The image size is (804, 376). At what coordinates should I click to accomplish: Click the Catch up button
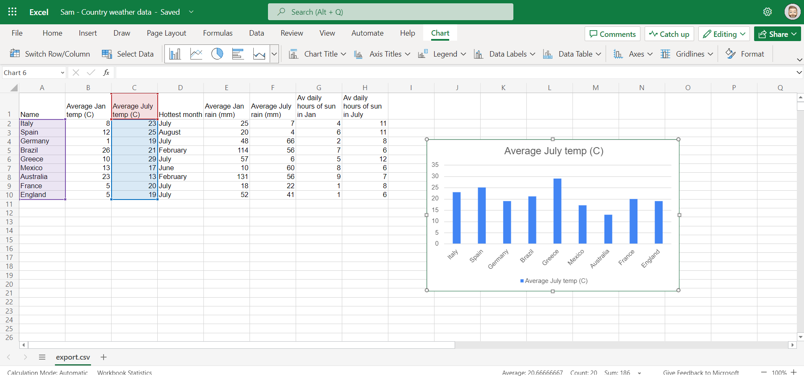click(669, 34)
